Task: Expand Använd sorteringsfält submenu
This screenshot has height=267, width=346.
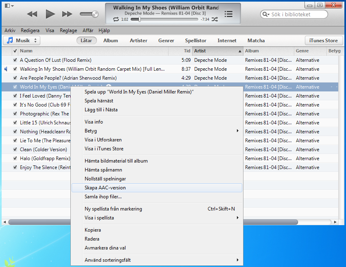Action: (157, 260)
